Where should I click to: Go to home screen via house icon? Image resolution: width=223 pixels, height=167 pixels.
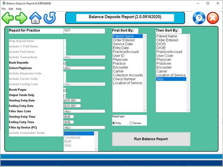35,17
